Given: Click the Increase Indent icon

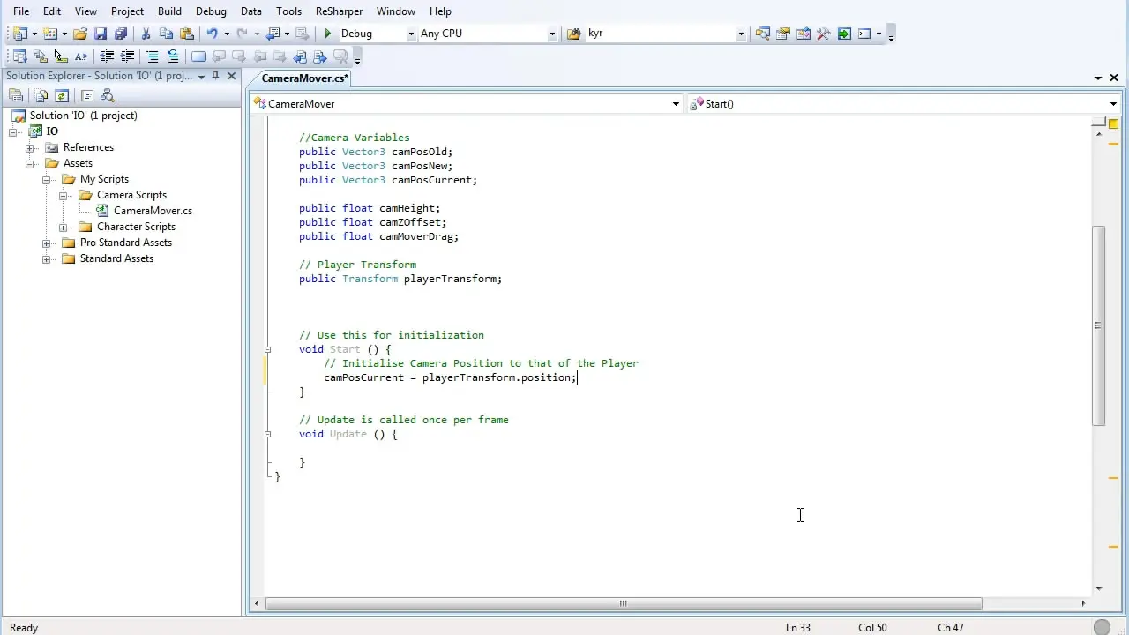Looking at the screenshot, I should (x=127, y=56).
